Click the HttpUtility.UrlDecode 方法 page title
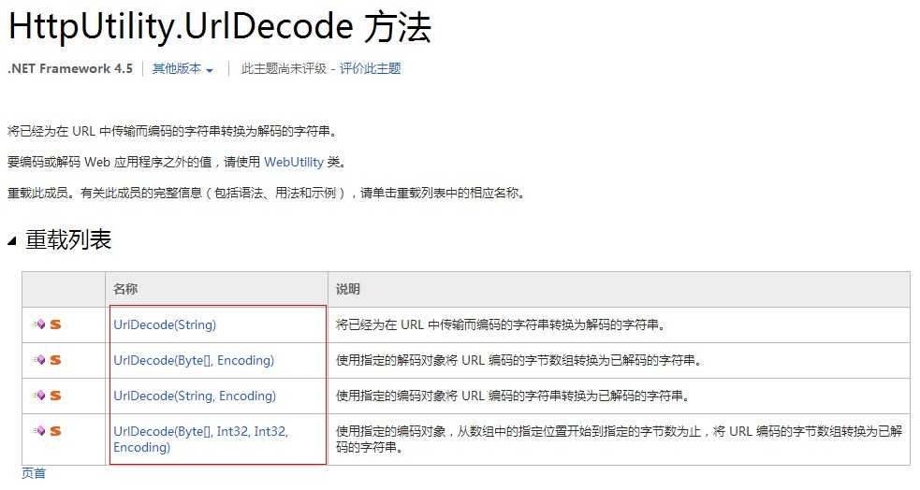Viewport: 920px width, 490px height. pos(220,27)
